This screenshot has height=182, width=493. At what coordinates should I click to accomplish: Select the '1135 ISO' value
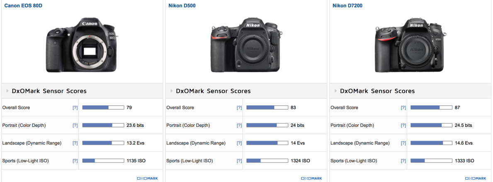coord(136,161)
